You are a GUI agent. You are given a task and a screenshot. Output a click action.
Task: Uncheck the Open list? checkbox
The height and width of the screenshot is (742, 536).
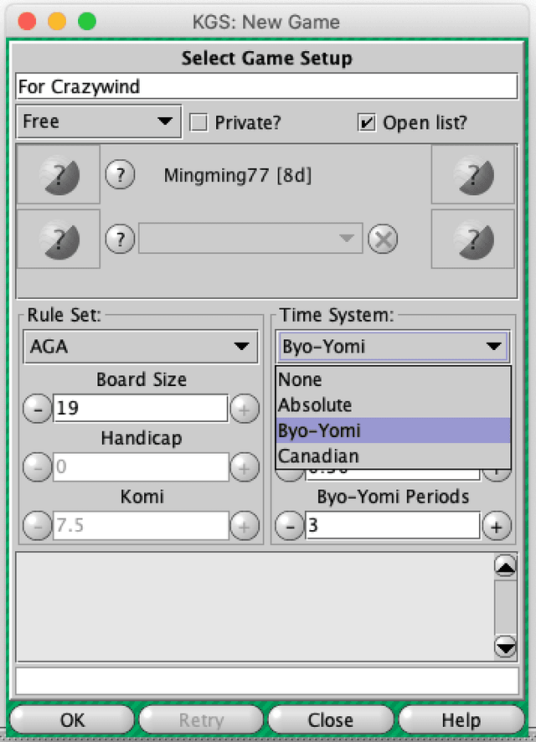pos(367,122)
